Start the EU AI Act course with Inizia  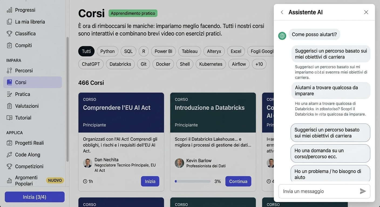(150, 181)
